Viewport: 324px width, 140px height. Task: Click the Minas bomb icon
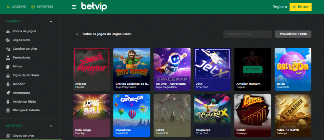pos(8,66)
